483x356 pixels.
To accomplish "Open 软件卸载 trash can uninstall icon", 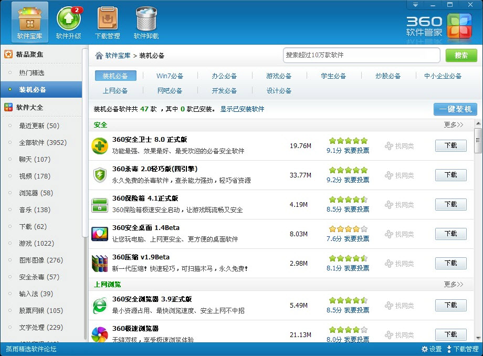I will click(146, 21).
